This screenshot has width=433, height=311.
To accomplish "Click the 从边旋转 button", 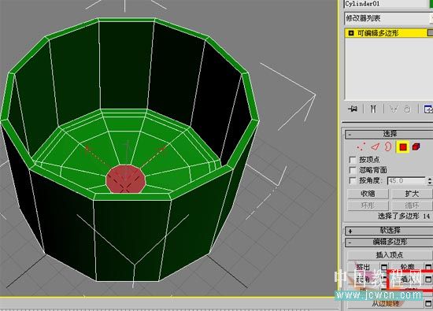I will (x=386, y=304).
